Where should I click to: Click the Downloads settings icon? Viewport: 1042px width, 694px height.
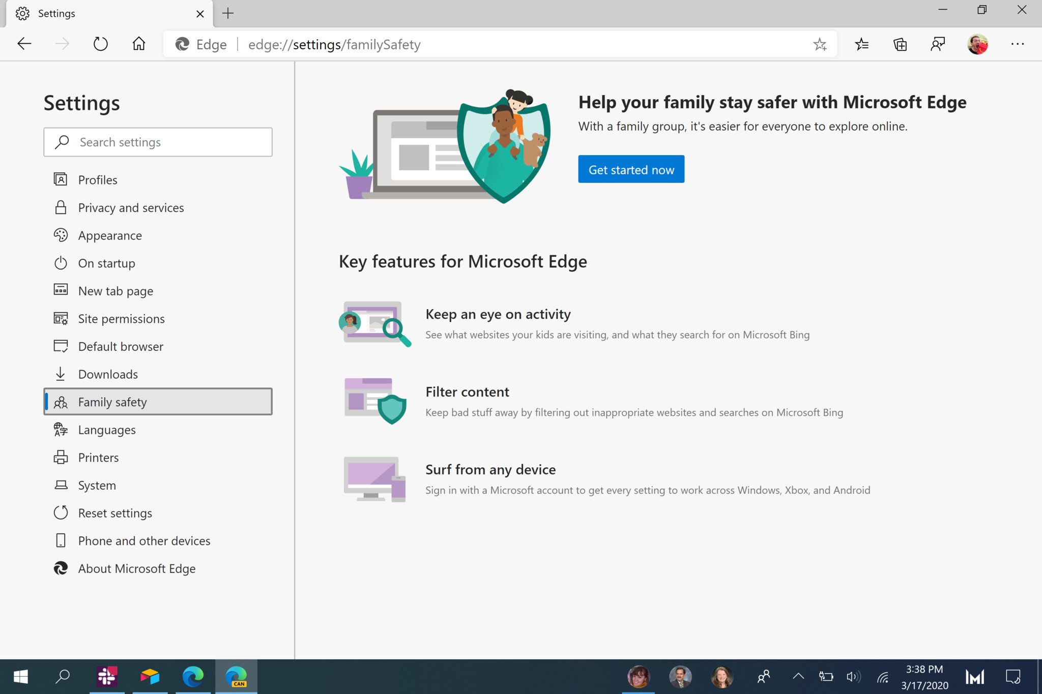[x=61, y=373]
